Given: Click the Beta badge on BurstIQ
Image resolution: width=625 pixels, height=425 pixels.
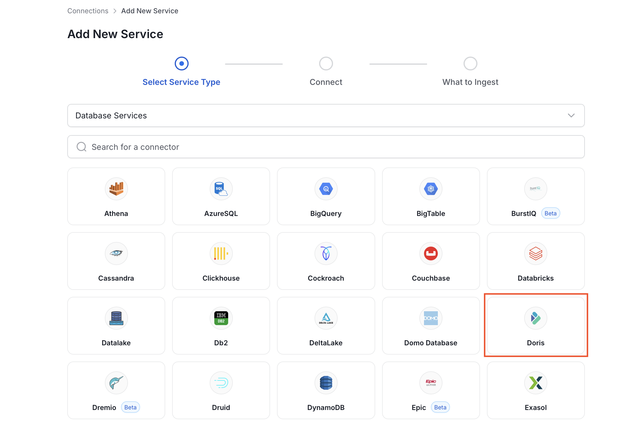Looking at the screenshot, I should coord(550,213).
